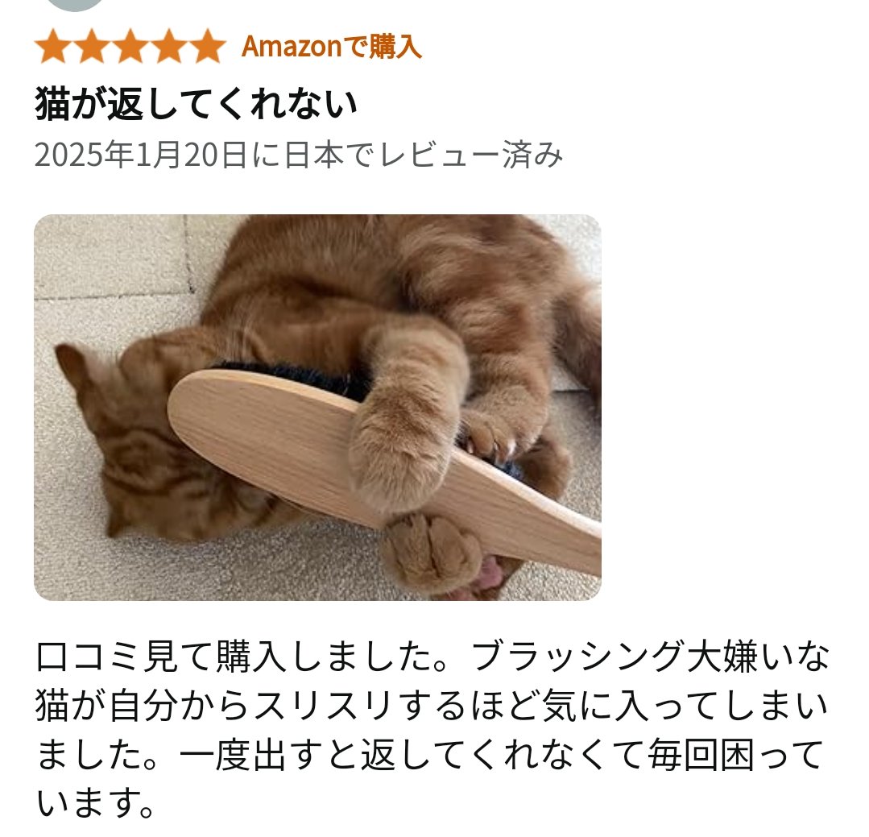The width and height of the screenshot is (869, 837).
Task: Click the fourth orange rating star
Action: click(x=168, y=46)
